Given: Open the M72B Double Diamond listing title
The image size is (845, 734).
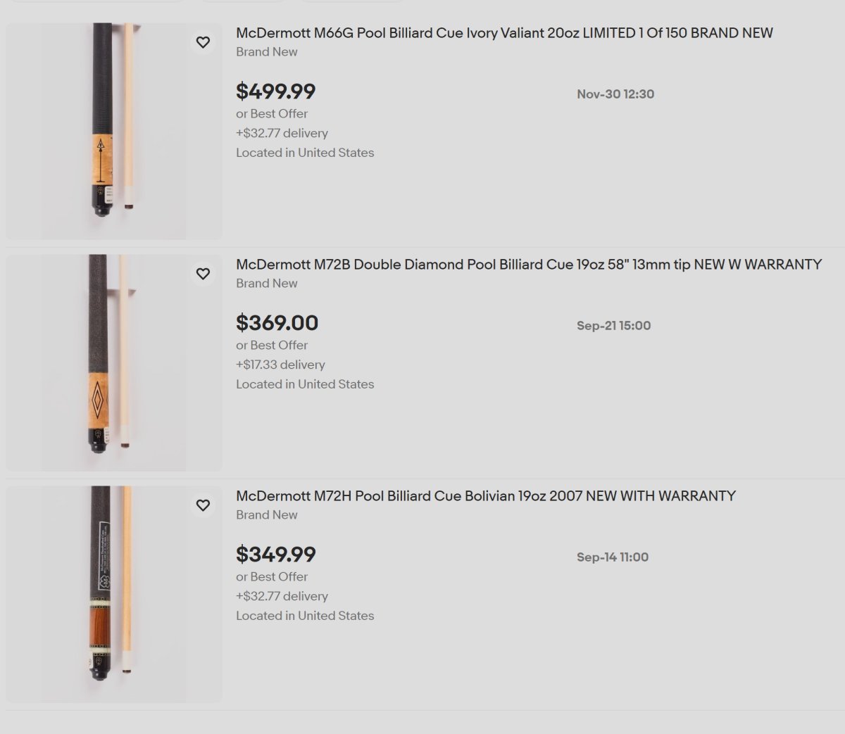Looking at the screenshot, I should click(528, 265).
